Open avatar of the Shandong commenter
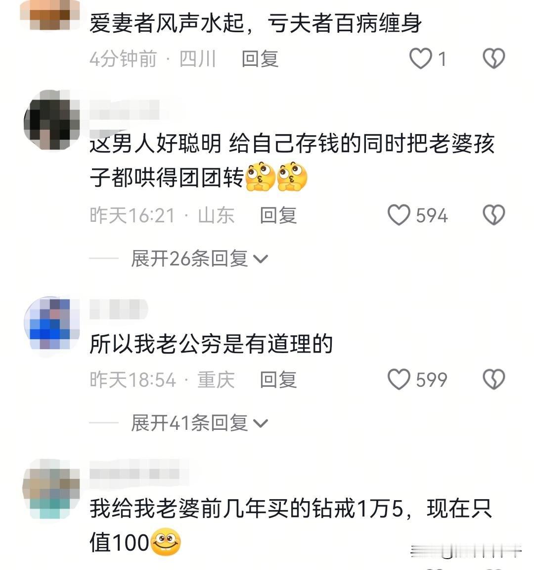534x570 pixels. coord(51,120)
